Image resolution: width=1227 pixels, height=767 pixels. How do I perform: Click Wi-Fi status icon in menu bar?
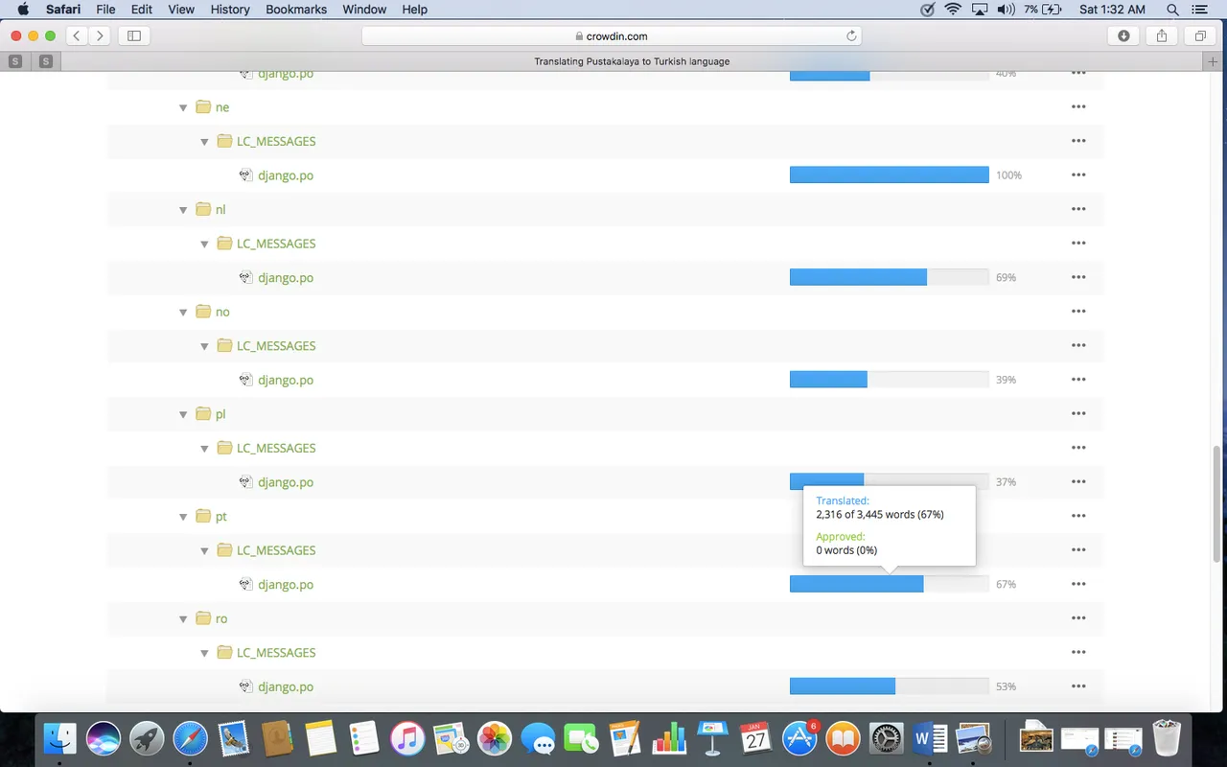pos(952,10)
